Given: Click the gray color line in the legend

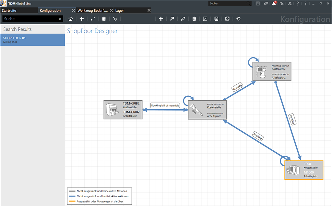Looking at the screenshot, I should pyautogui.click(x=72, y=191).
